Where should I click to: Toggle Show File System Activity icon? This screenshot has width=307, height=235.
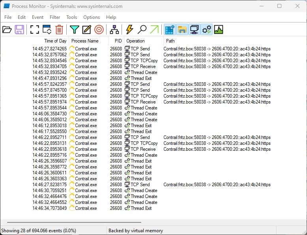(182, 30)
